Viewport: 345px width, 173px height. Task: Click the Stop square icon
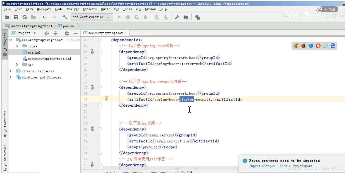tap(145, 17)
